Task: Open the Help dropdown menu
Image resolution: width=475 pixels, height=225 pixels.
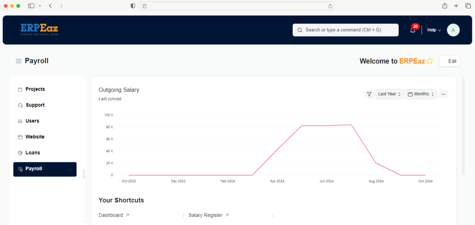Action: (434, 30)
